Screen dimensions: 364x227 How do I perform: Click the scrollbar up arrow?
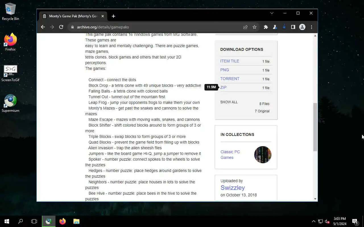(x=315, y=35)
